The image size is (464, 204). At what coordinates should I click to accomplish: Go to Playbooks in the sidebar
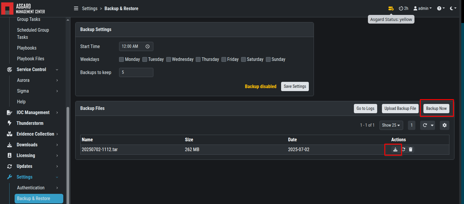[27, 48]
